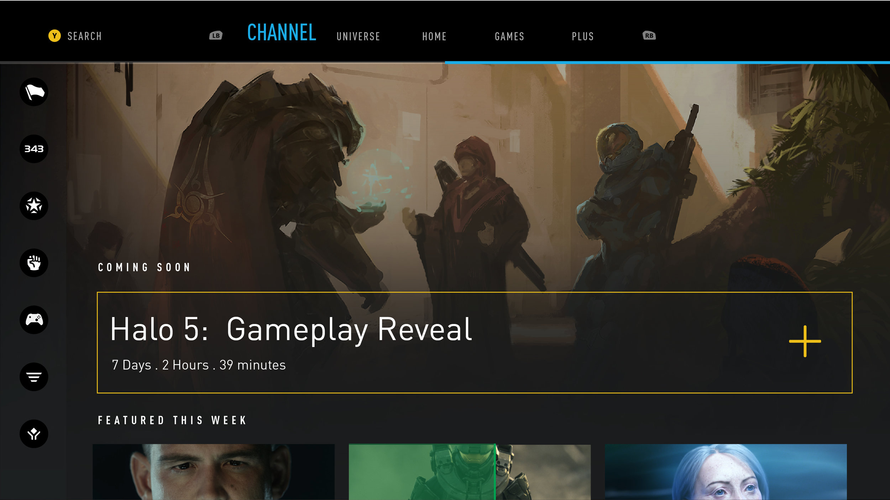Go to the HOME tab
Viewport: 890px width, 500px height.
(x=434, y=36)
